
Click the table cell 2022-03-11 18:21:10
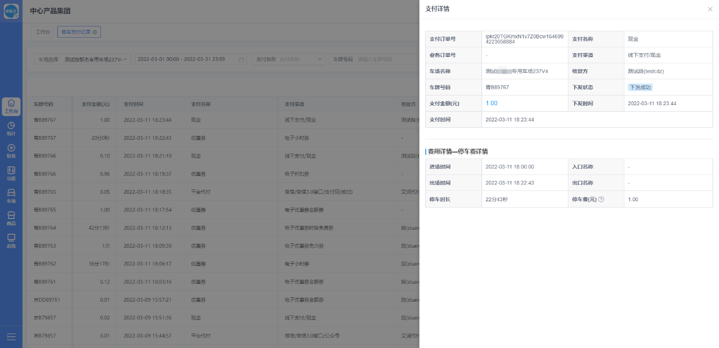pyautogui.click(x=147, y=156)
